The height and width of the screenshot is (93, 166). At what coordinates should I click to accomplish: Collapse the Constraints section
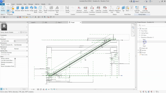(x=27, y=35)
